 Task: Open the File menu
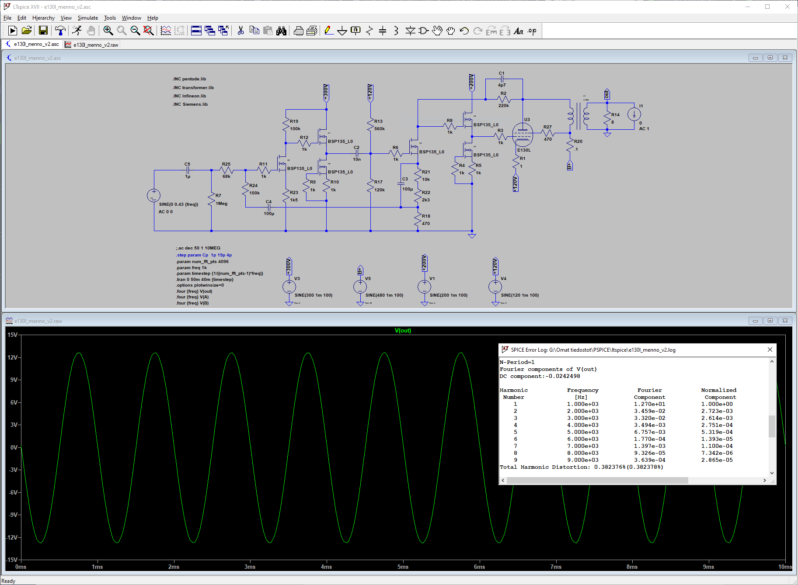(x=7, y=18)
